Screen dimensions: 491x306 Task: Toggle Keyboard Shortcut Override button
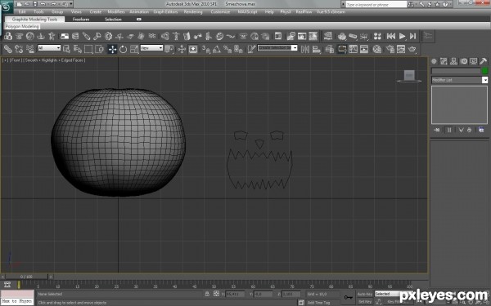(x=193, y=49)
